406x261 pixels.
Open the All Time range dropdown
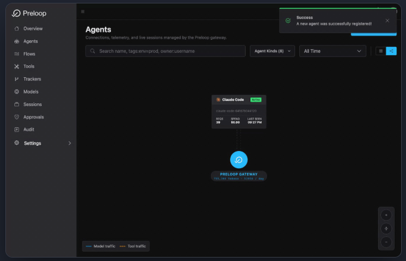(x=333, y=51)
